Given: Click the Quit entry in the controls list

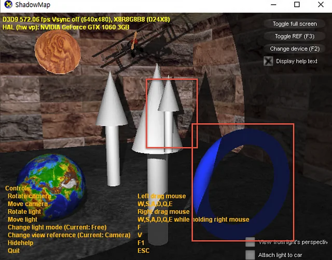Looking at the screenshot, I should [x=14, y=250].
